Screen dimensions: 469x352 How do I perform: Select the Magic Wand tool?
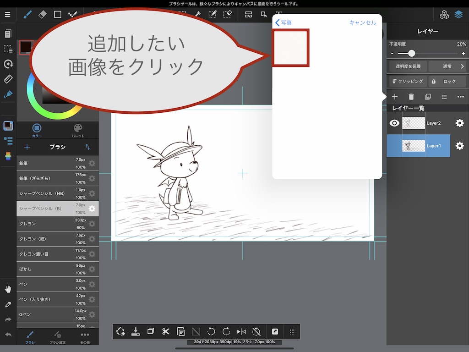198,14
